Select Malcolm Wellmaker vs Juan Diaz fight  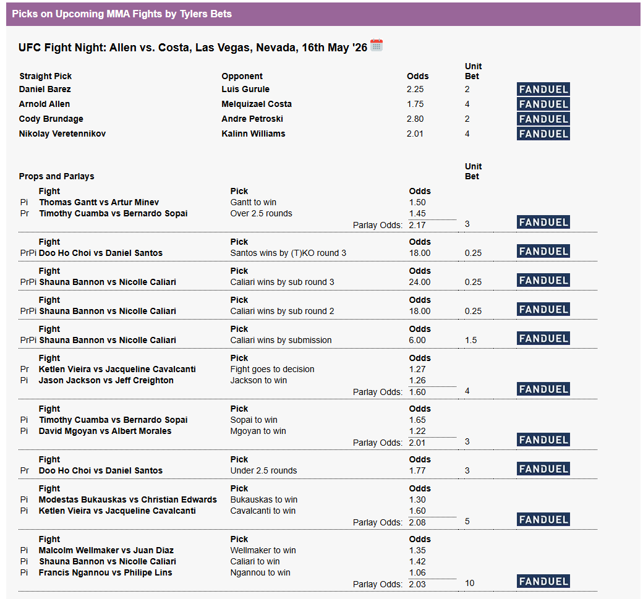pos(106,550)
